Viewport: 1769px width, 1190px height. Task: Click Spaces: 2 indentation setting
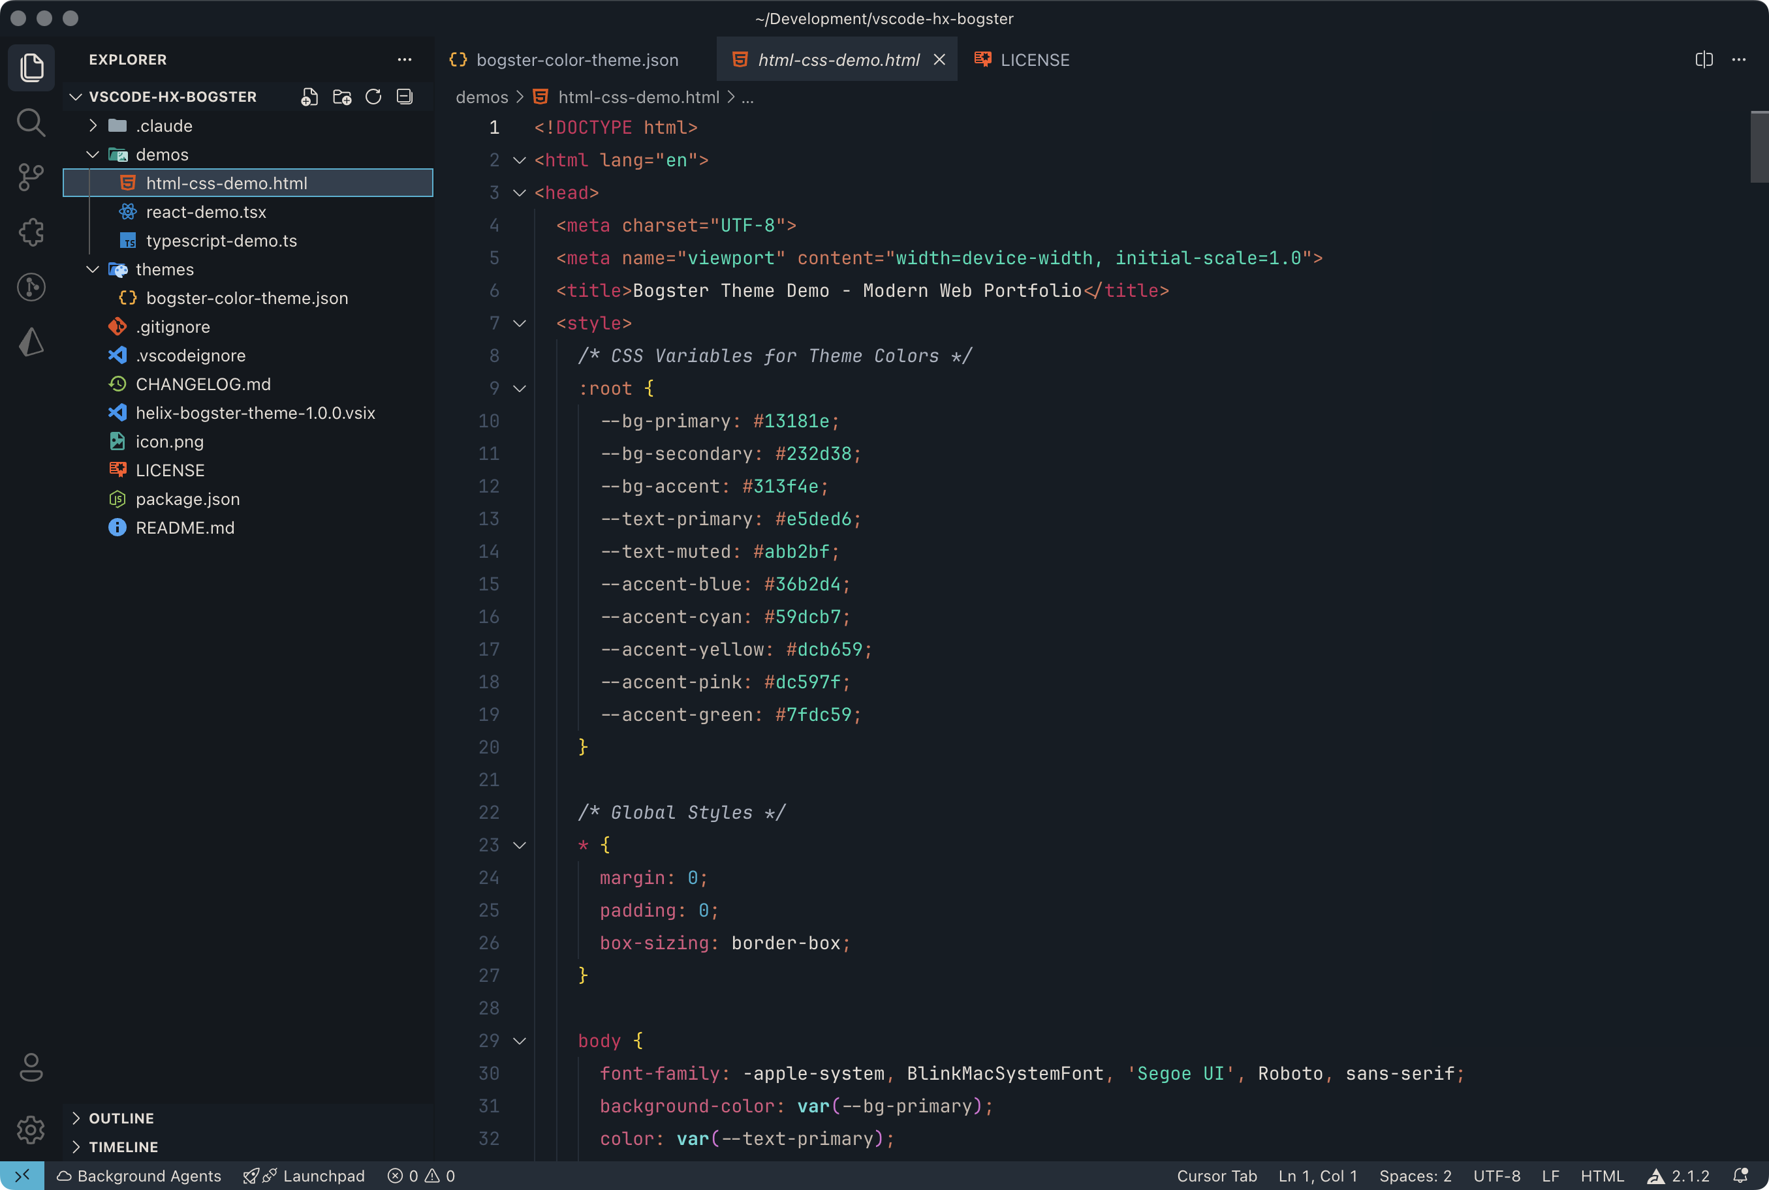(1415, 1176)
